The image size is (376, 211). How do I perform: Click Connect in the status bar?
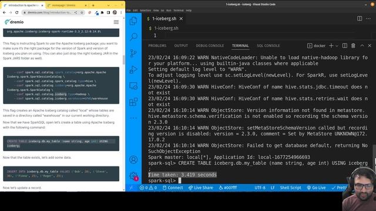click(173, 188)
